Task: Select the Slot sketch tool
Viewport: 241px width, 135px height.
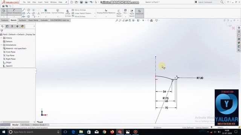Action: (x=23, y=16)
